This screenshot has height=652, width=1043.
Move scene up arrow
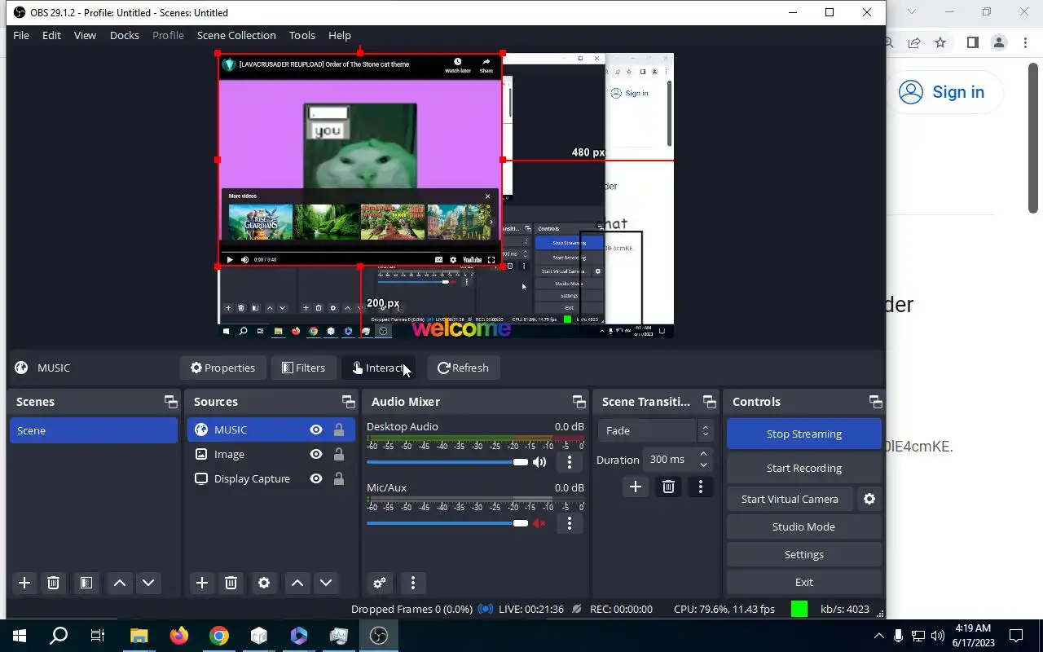pos(120,583)
